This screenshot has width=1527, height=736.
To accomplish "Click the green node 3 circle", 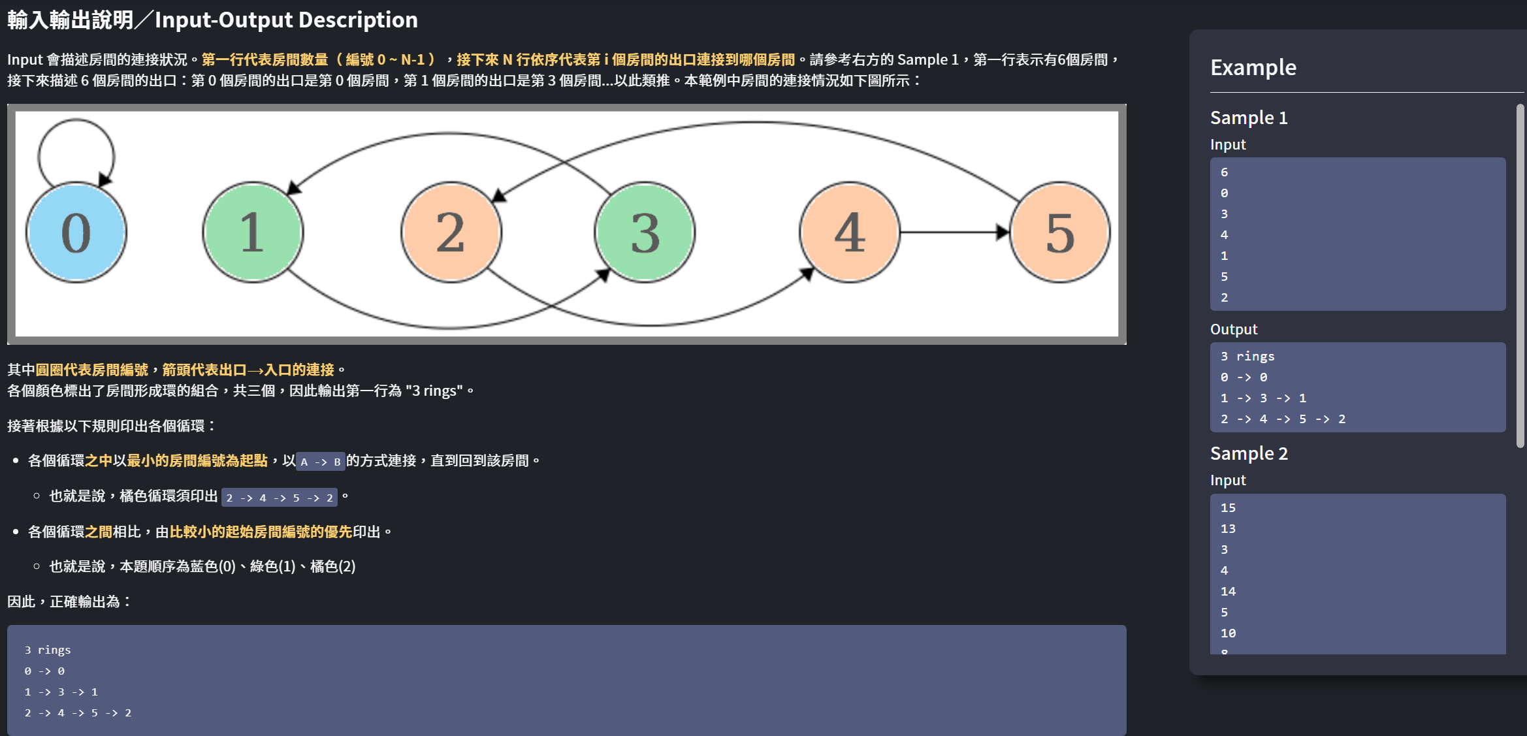I will pyautogui.click(x=645, y=232).
